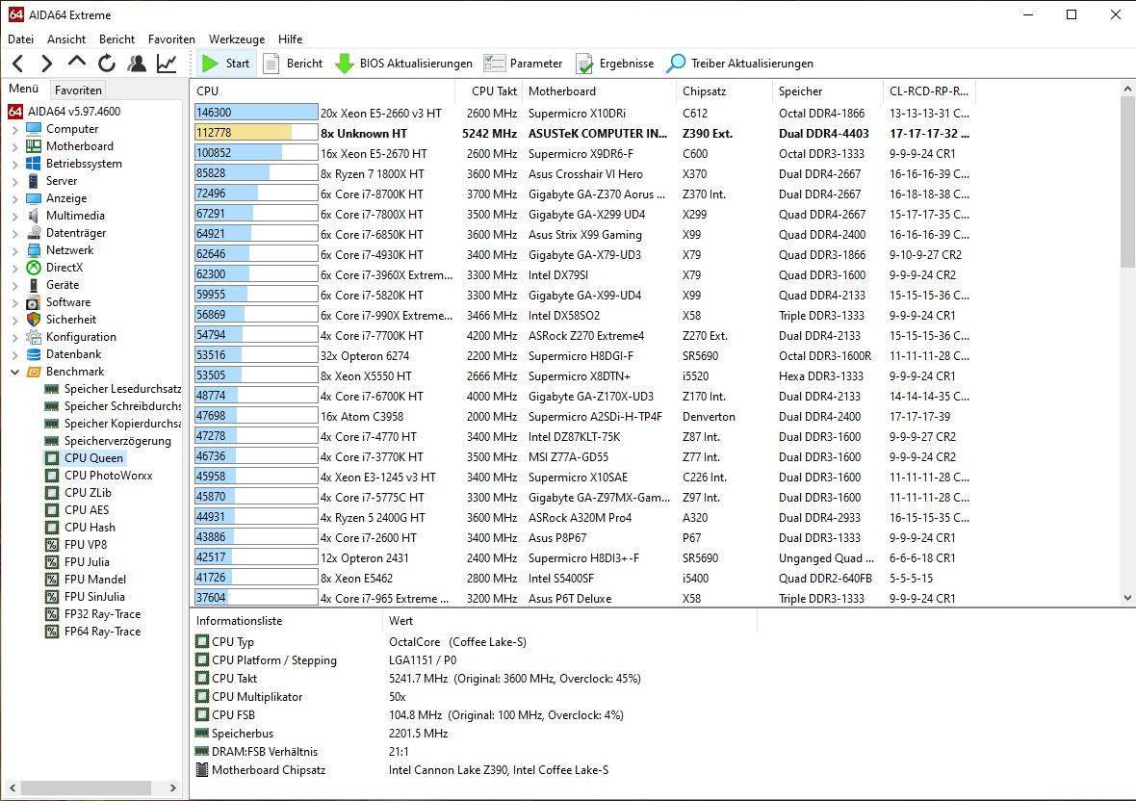Screen dimensions: 1136x801
Task: Click the up arrow navigation icon
Action: pyautogui.click(x=76, y=64)
